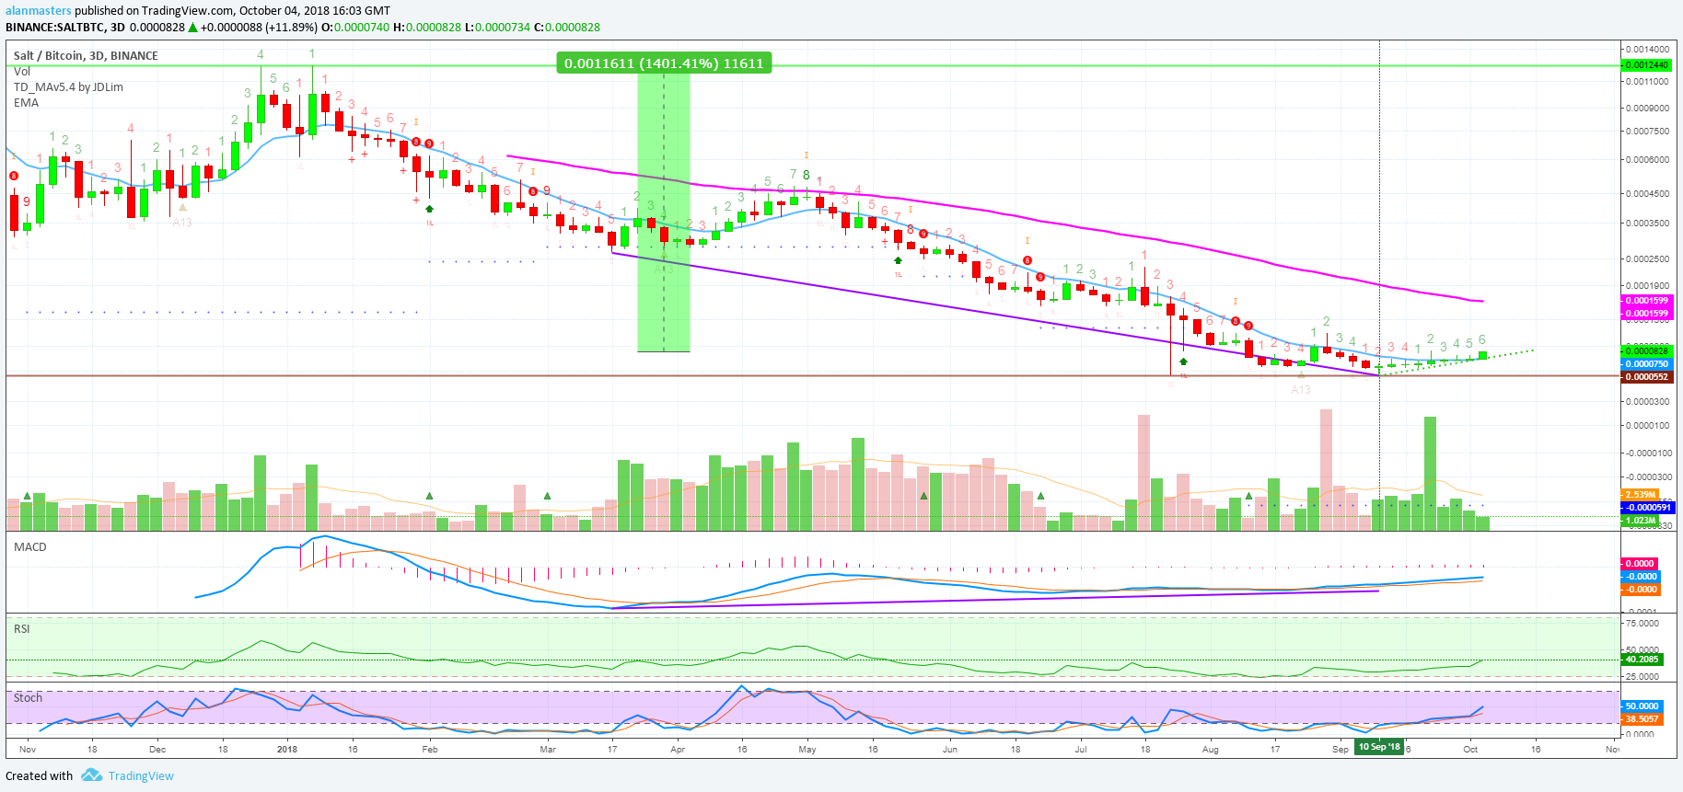Image resolution: width=1683 pixels, height=792 pixels.
Task: Click the Jul label on time axis
Action: click(x=1081, y=749)
